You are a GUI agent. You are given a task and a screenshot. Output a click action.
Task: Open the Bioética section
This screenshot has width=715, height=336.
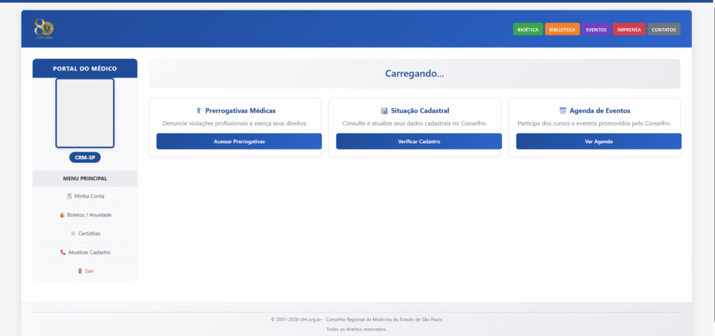[x=527, y=29]
